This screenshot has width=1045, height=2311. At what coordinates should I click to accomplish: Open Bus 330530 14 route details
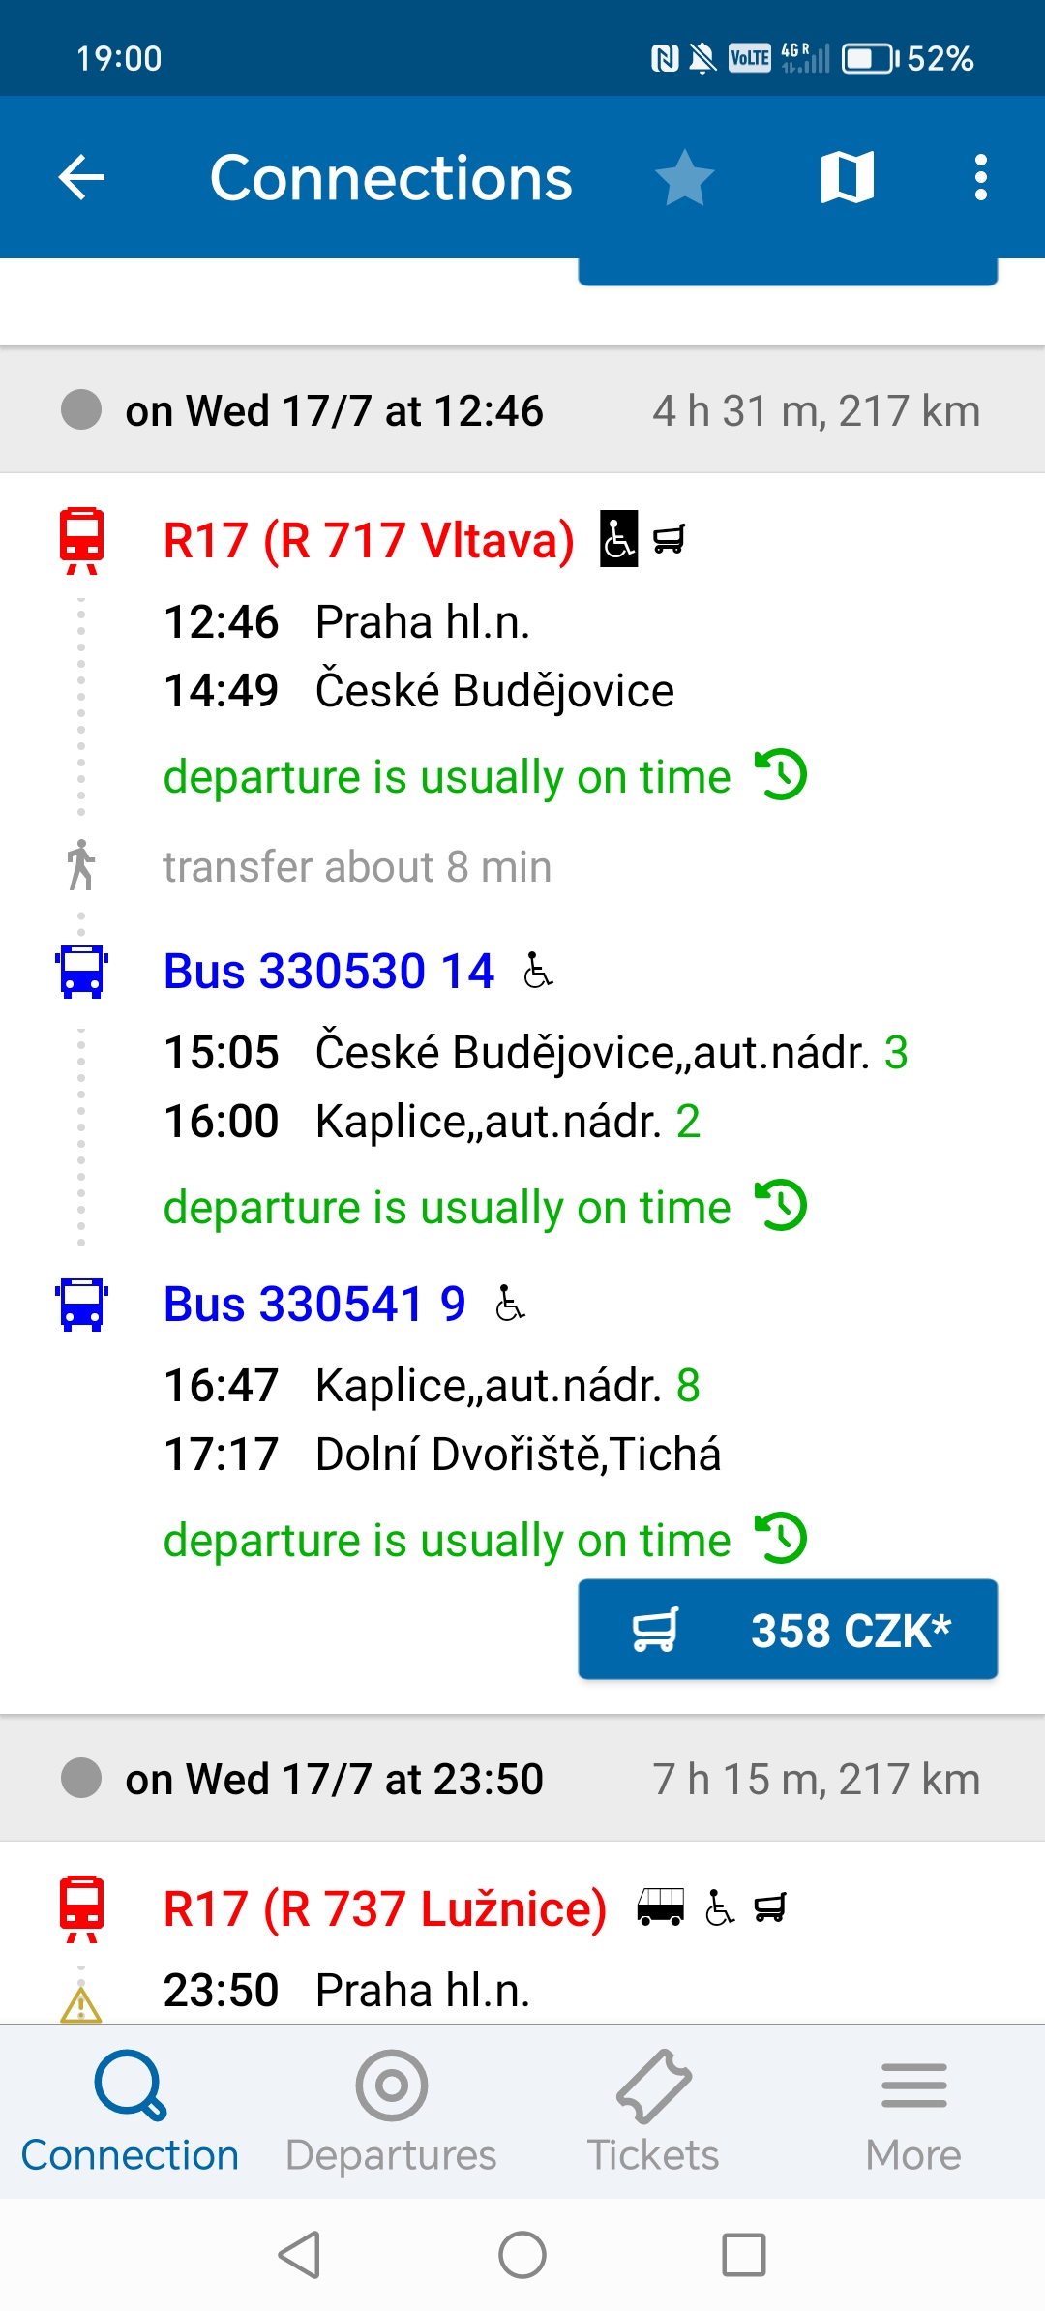pos(329,971)
